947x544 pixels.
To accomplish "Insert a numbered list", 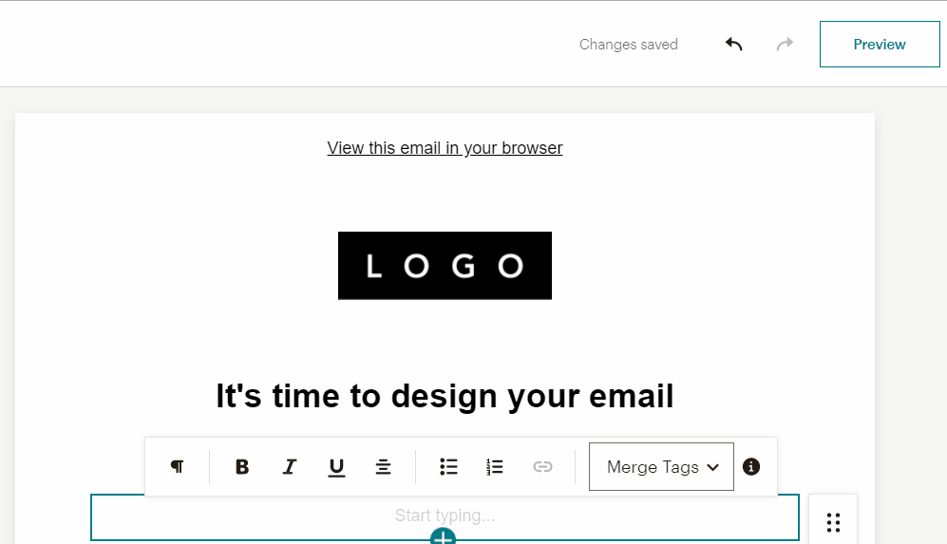I will [495, 467].
